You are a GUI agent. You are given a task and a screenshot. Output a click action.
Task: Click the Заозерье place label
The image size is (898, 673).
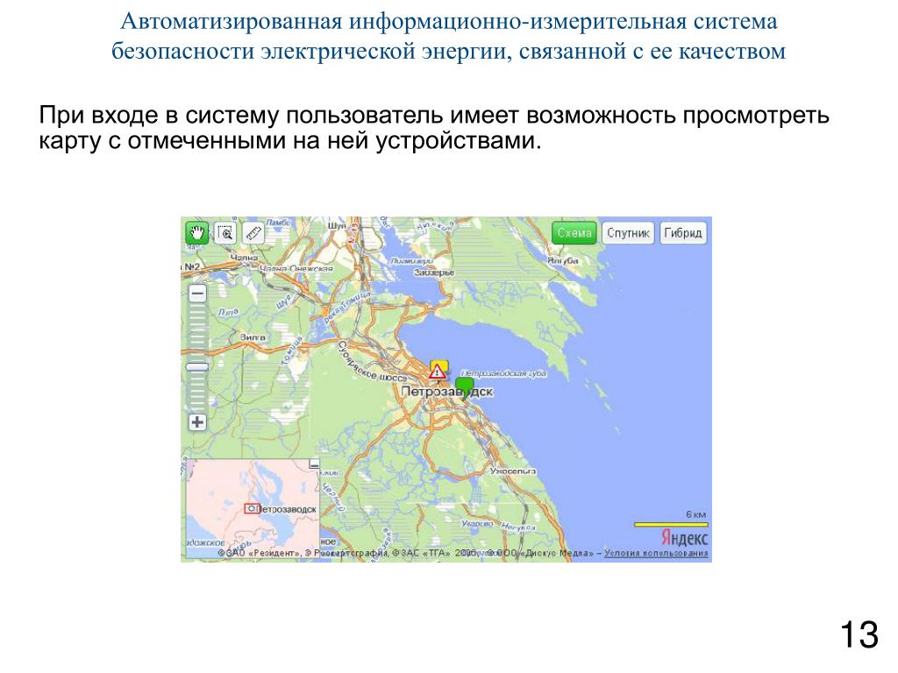point(433,273)
